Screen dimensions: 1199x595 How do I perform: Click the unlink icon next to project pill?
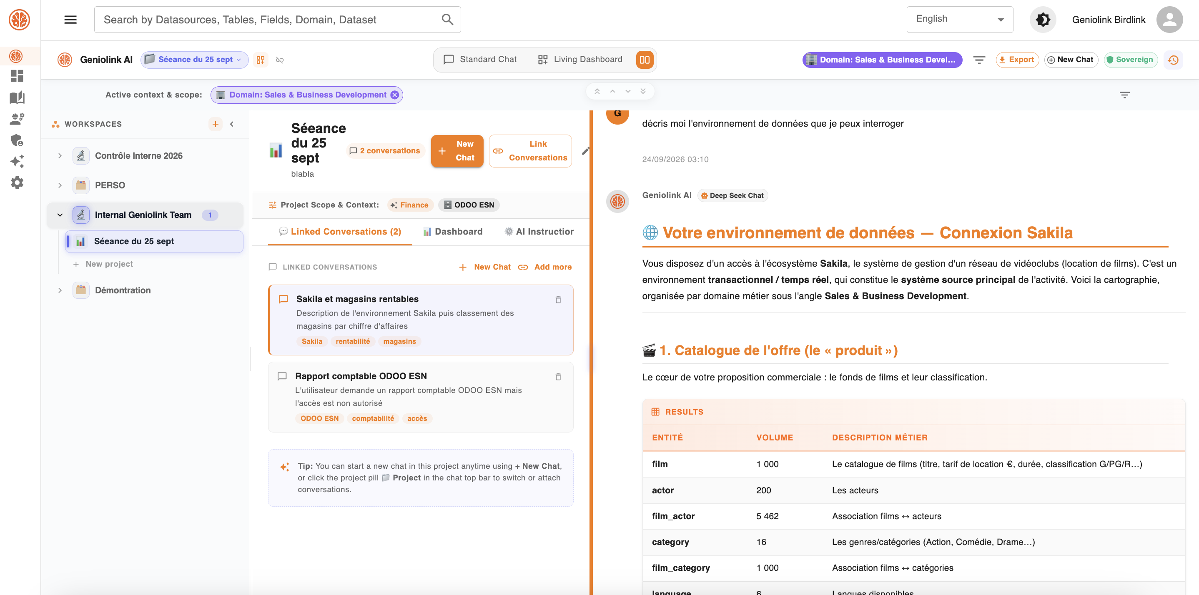(x=279, y=60)
